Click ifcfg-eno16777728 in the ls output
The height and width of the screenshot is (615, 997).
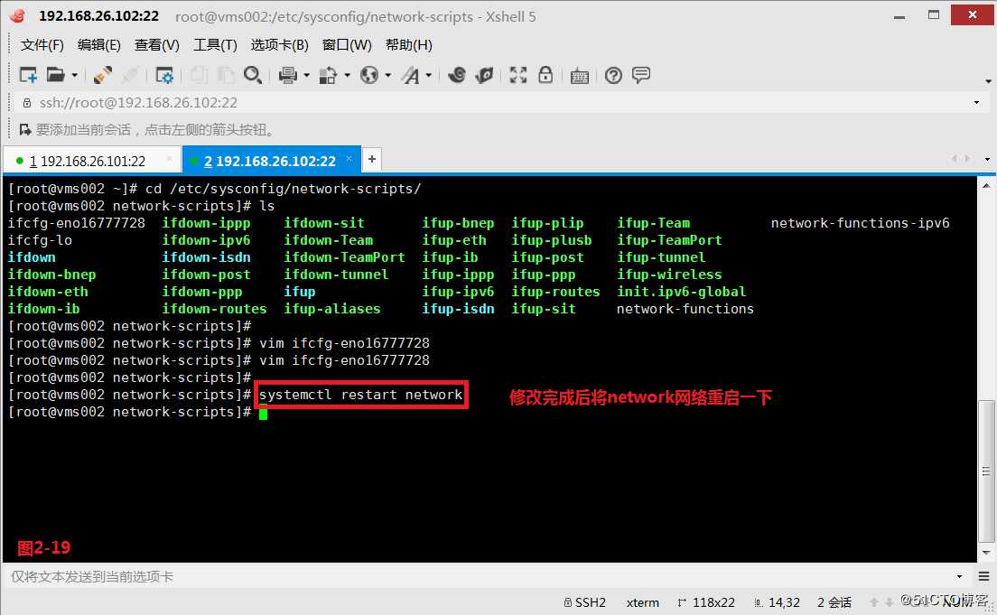click(x=76, y=223)
